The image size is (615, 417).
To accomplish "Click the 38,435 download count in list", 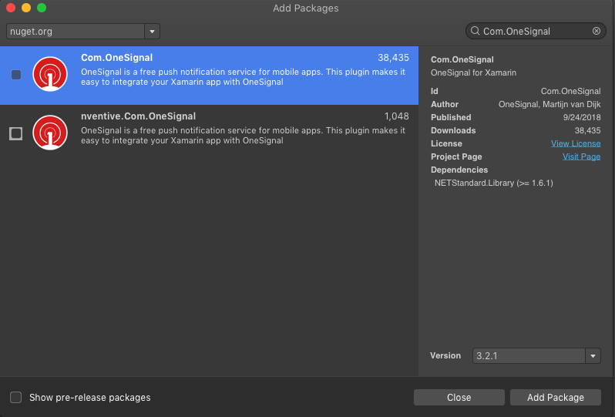I will coord(393,58).
